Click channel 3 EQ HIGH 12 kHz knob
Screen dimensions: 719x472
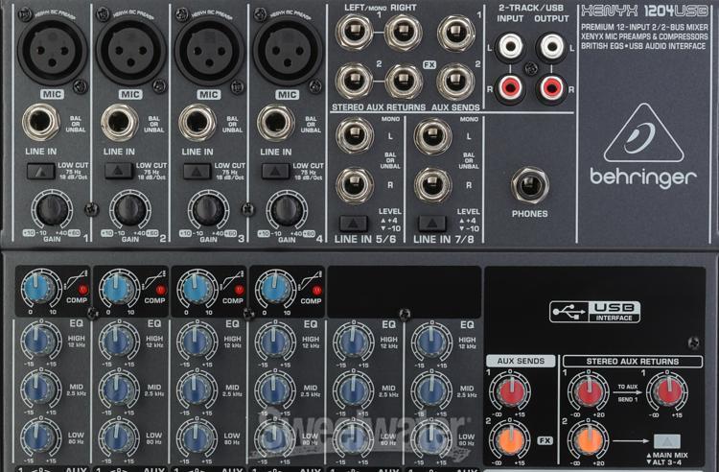coord(197,342)
